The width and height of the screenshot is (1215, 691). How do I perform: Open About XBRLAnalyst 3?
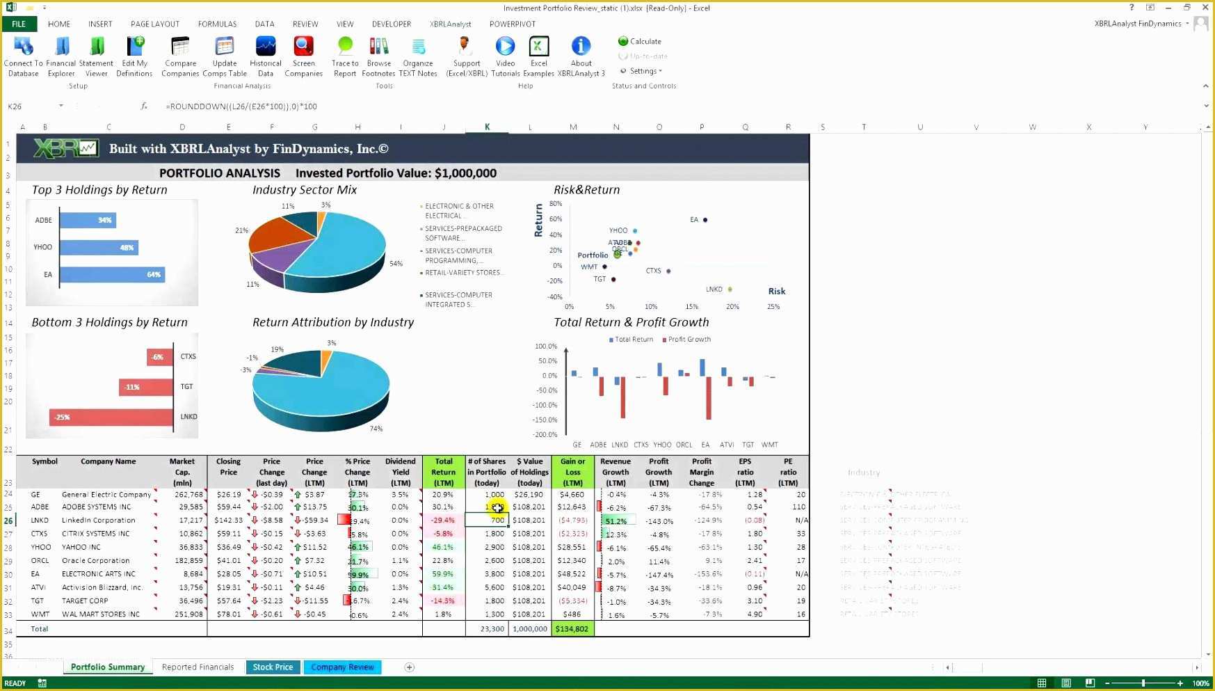click(581, 56)
